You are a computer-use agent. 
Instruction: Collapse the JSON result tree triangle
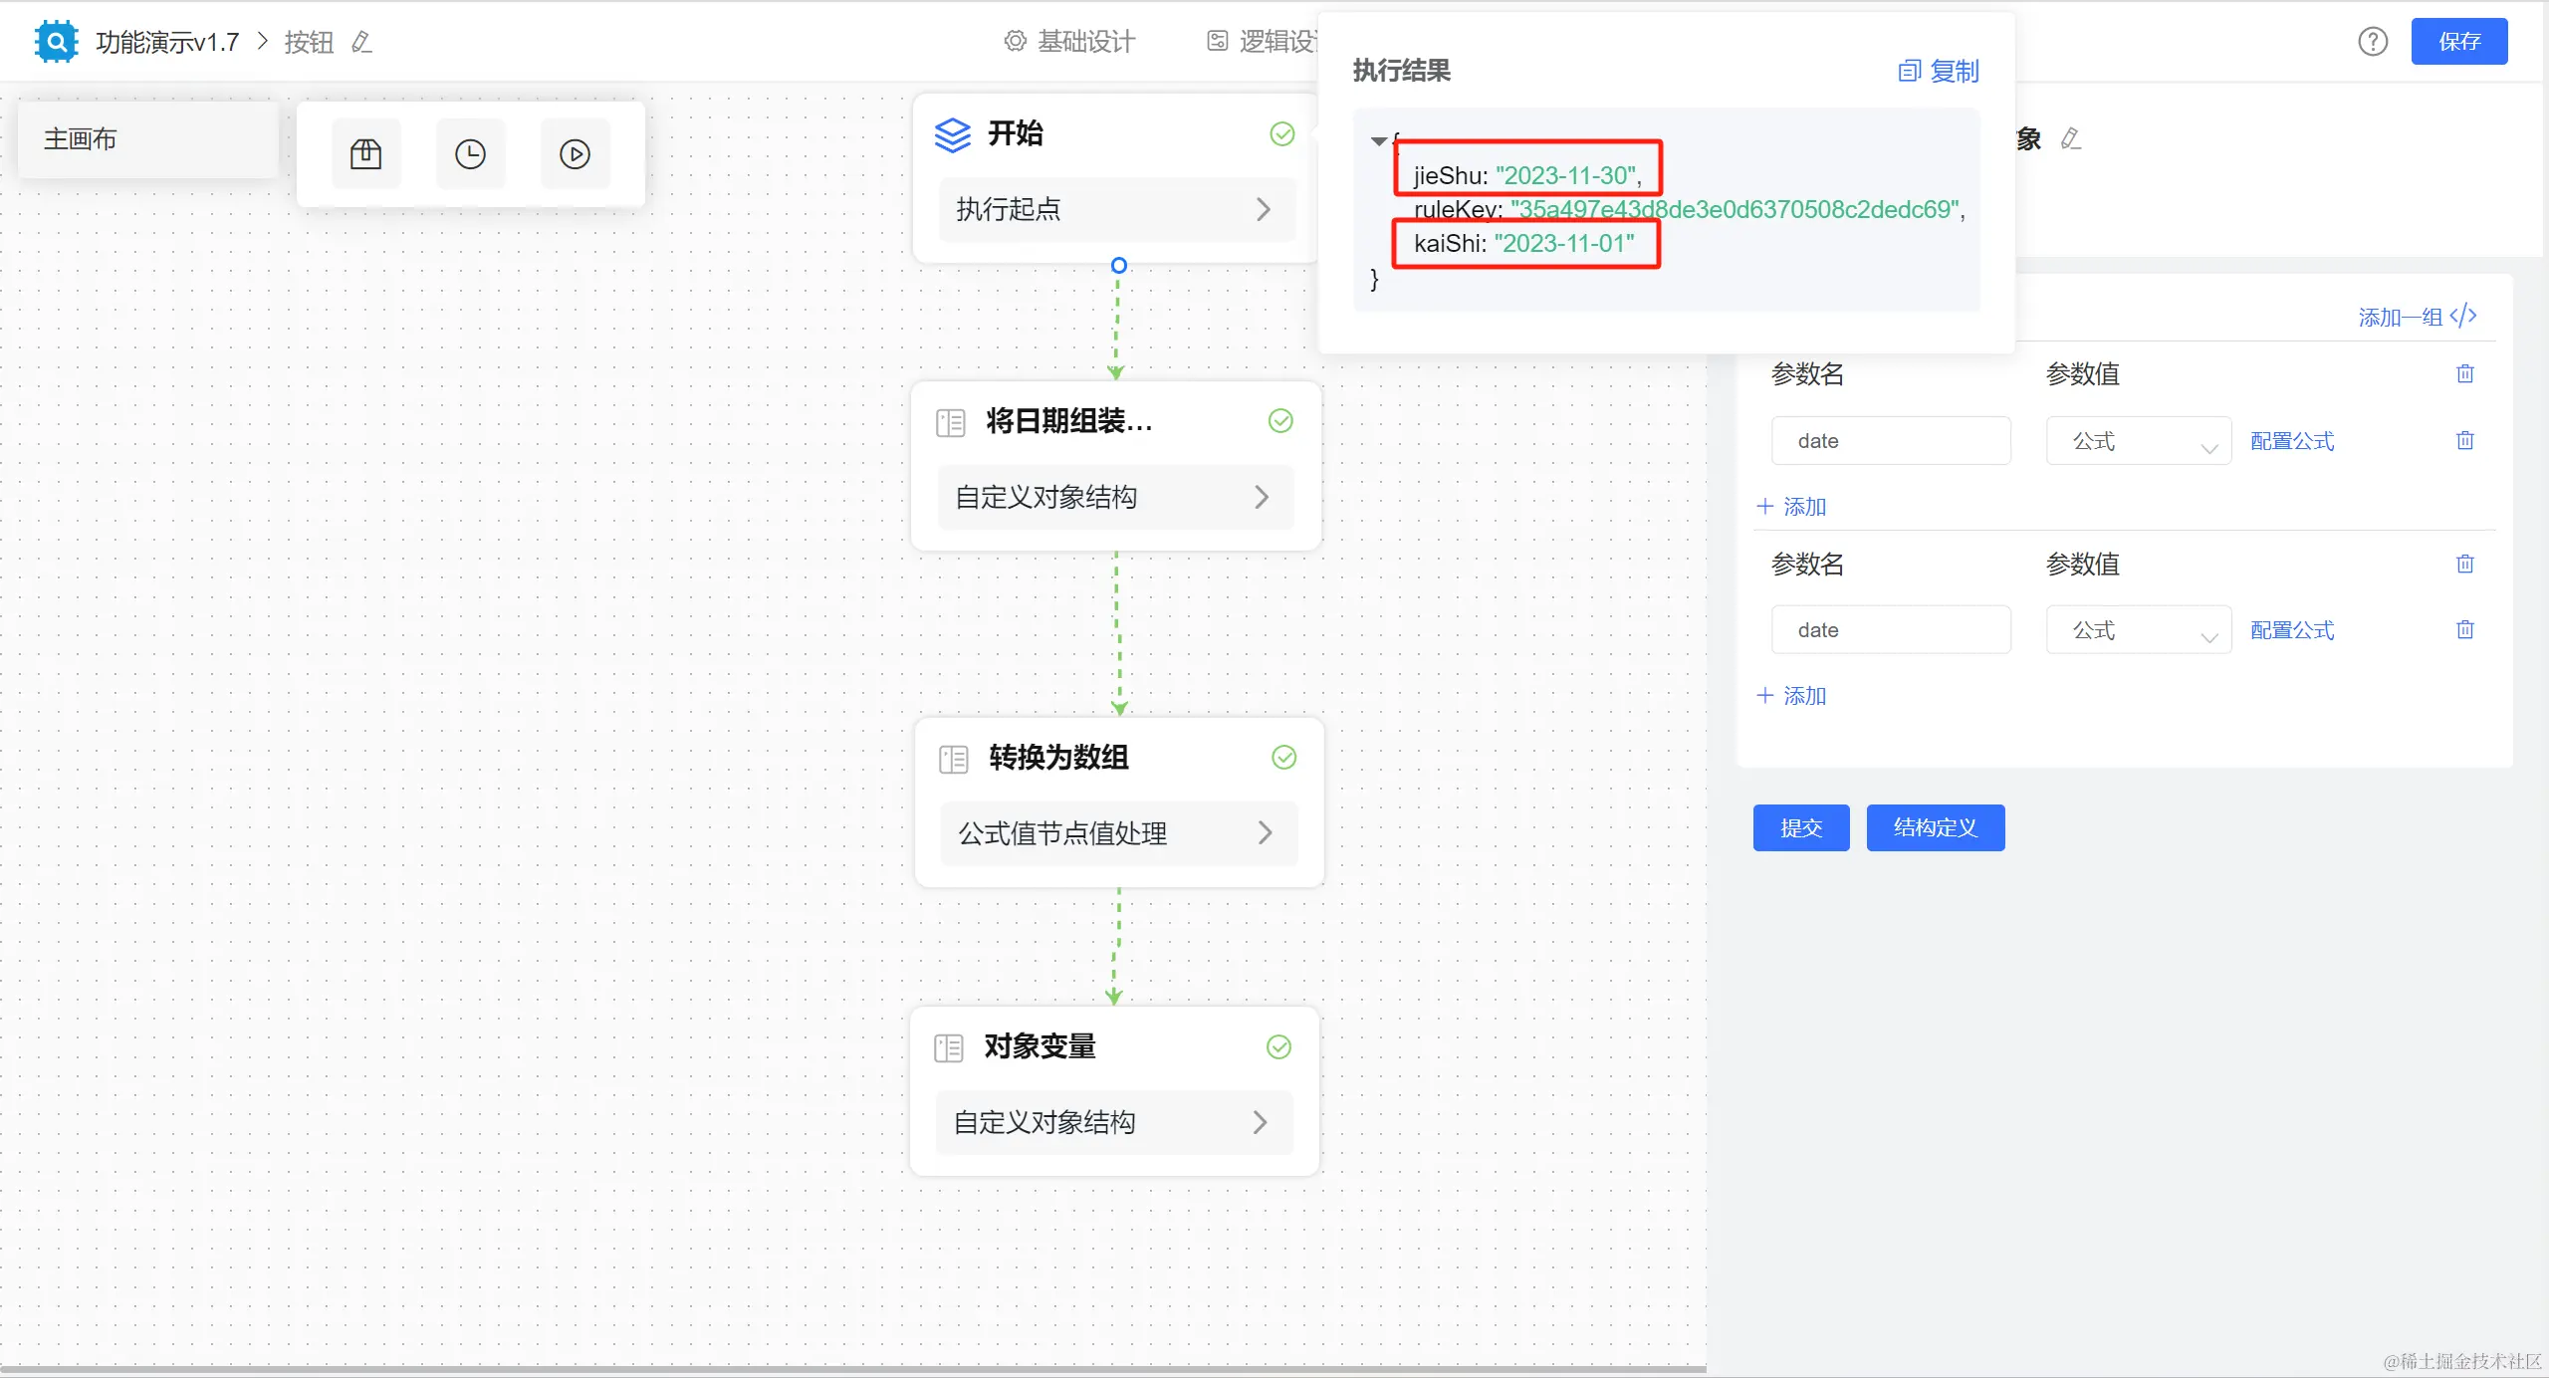1378,141
